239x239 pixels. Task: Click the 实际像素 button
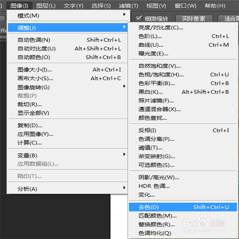click(x=194, y=19)
